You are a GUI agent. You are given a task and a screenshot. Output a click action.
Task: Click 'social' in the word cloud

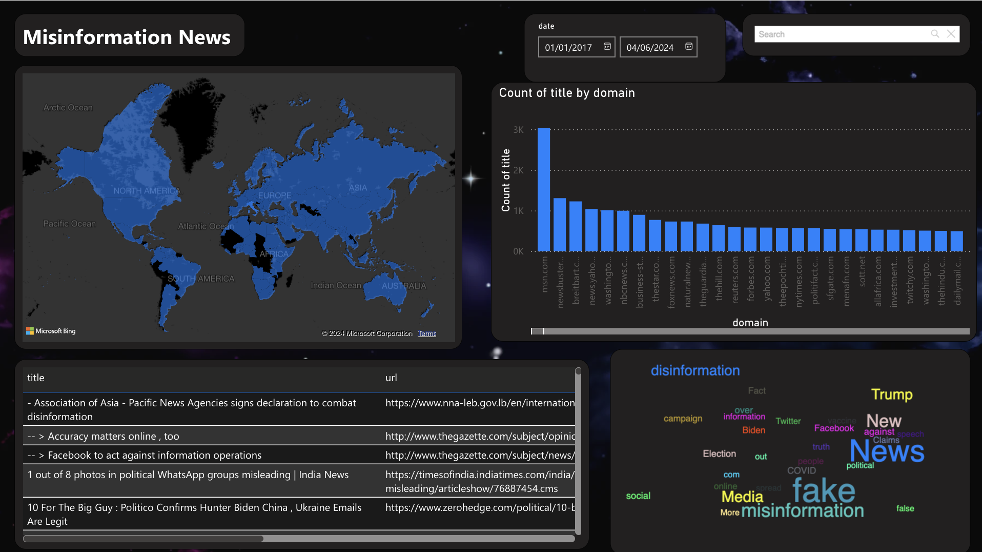638,496
